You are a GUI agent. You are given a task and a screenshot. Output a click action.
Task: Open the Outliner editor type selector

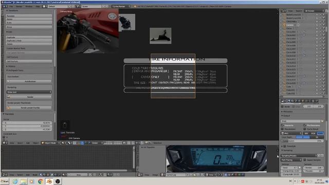click(x=283, y=10)
